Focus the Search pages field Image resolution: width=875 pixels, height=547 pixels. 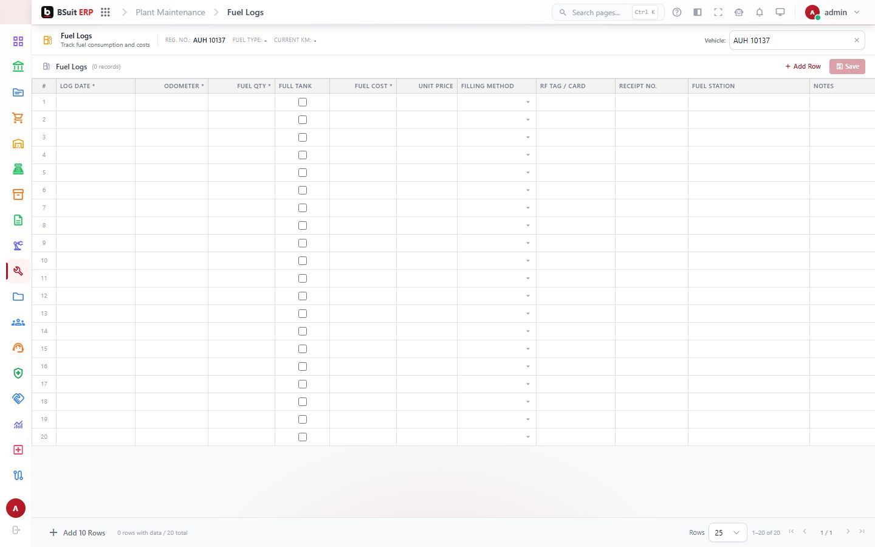pos(608,12)
